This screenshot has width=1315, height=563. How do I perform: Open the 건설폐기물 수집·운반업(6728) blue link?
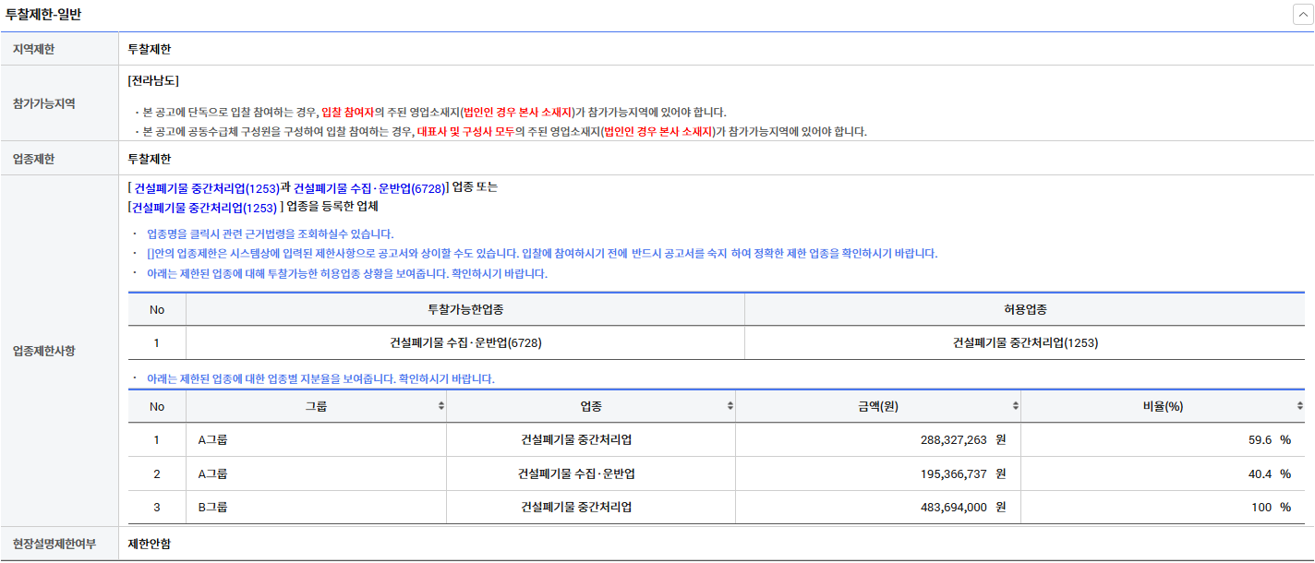click(369, 187)
